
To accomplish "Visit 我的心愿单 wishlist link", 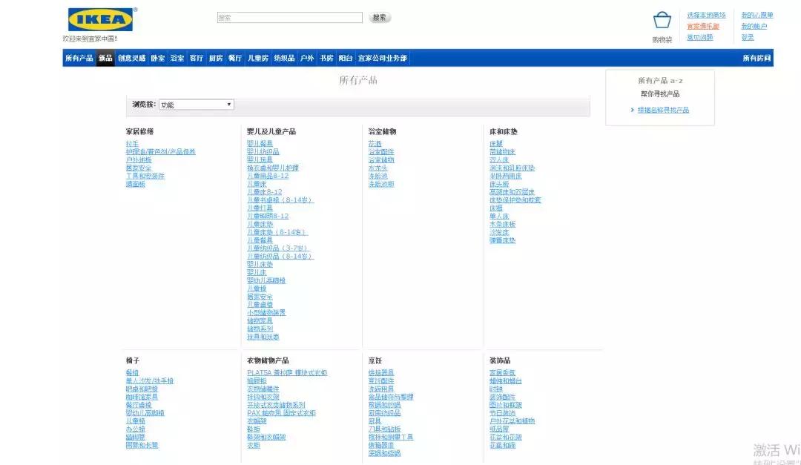I will pos(756,13).
